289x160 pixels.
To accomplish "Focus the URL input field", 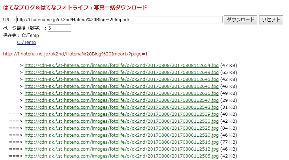I will [119, 20].
